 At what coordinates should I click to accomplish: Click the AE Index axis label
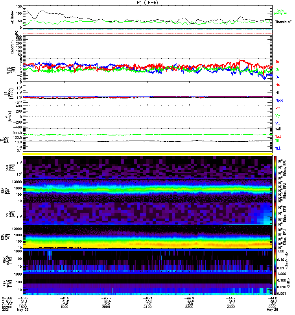(12, 17)
